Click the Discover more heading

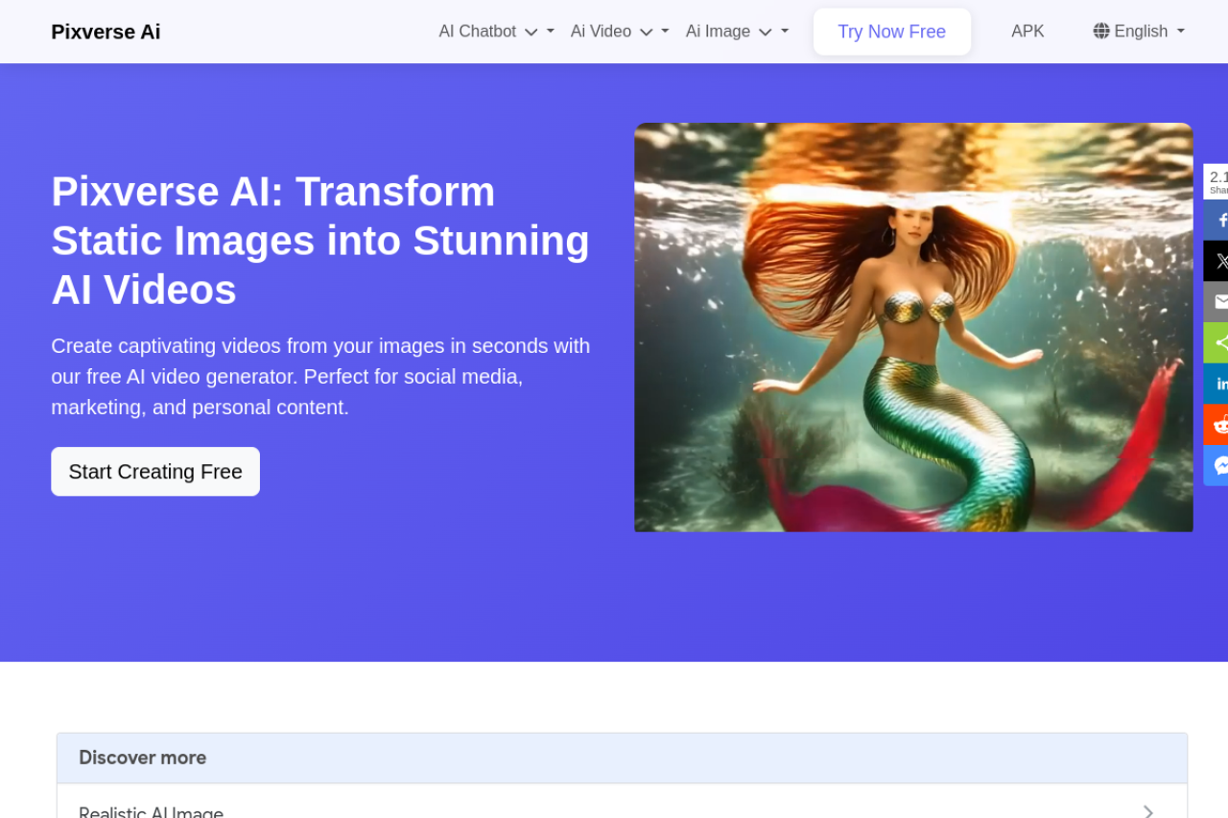point(143,758)
